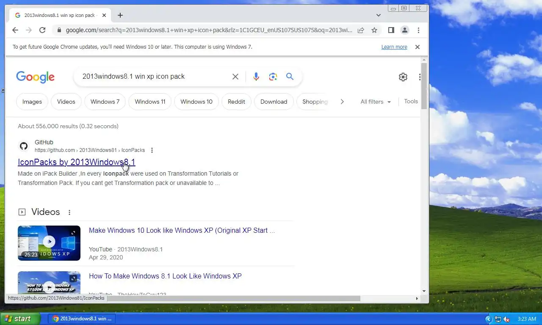
Task: Start voice search with microphone icon
Action: 256,77
